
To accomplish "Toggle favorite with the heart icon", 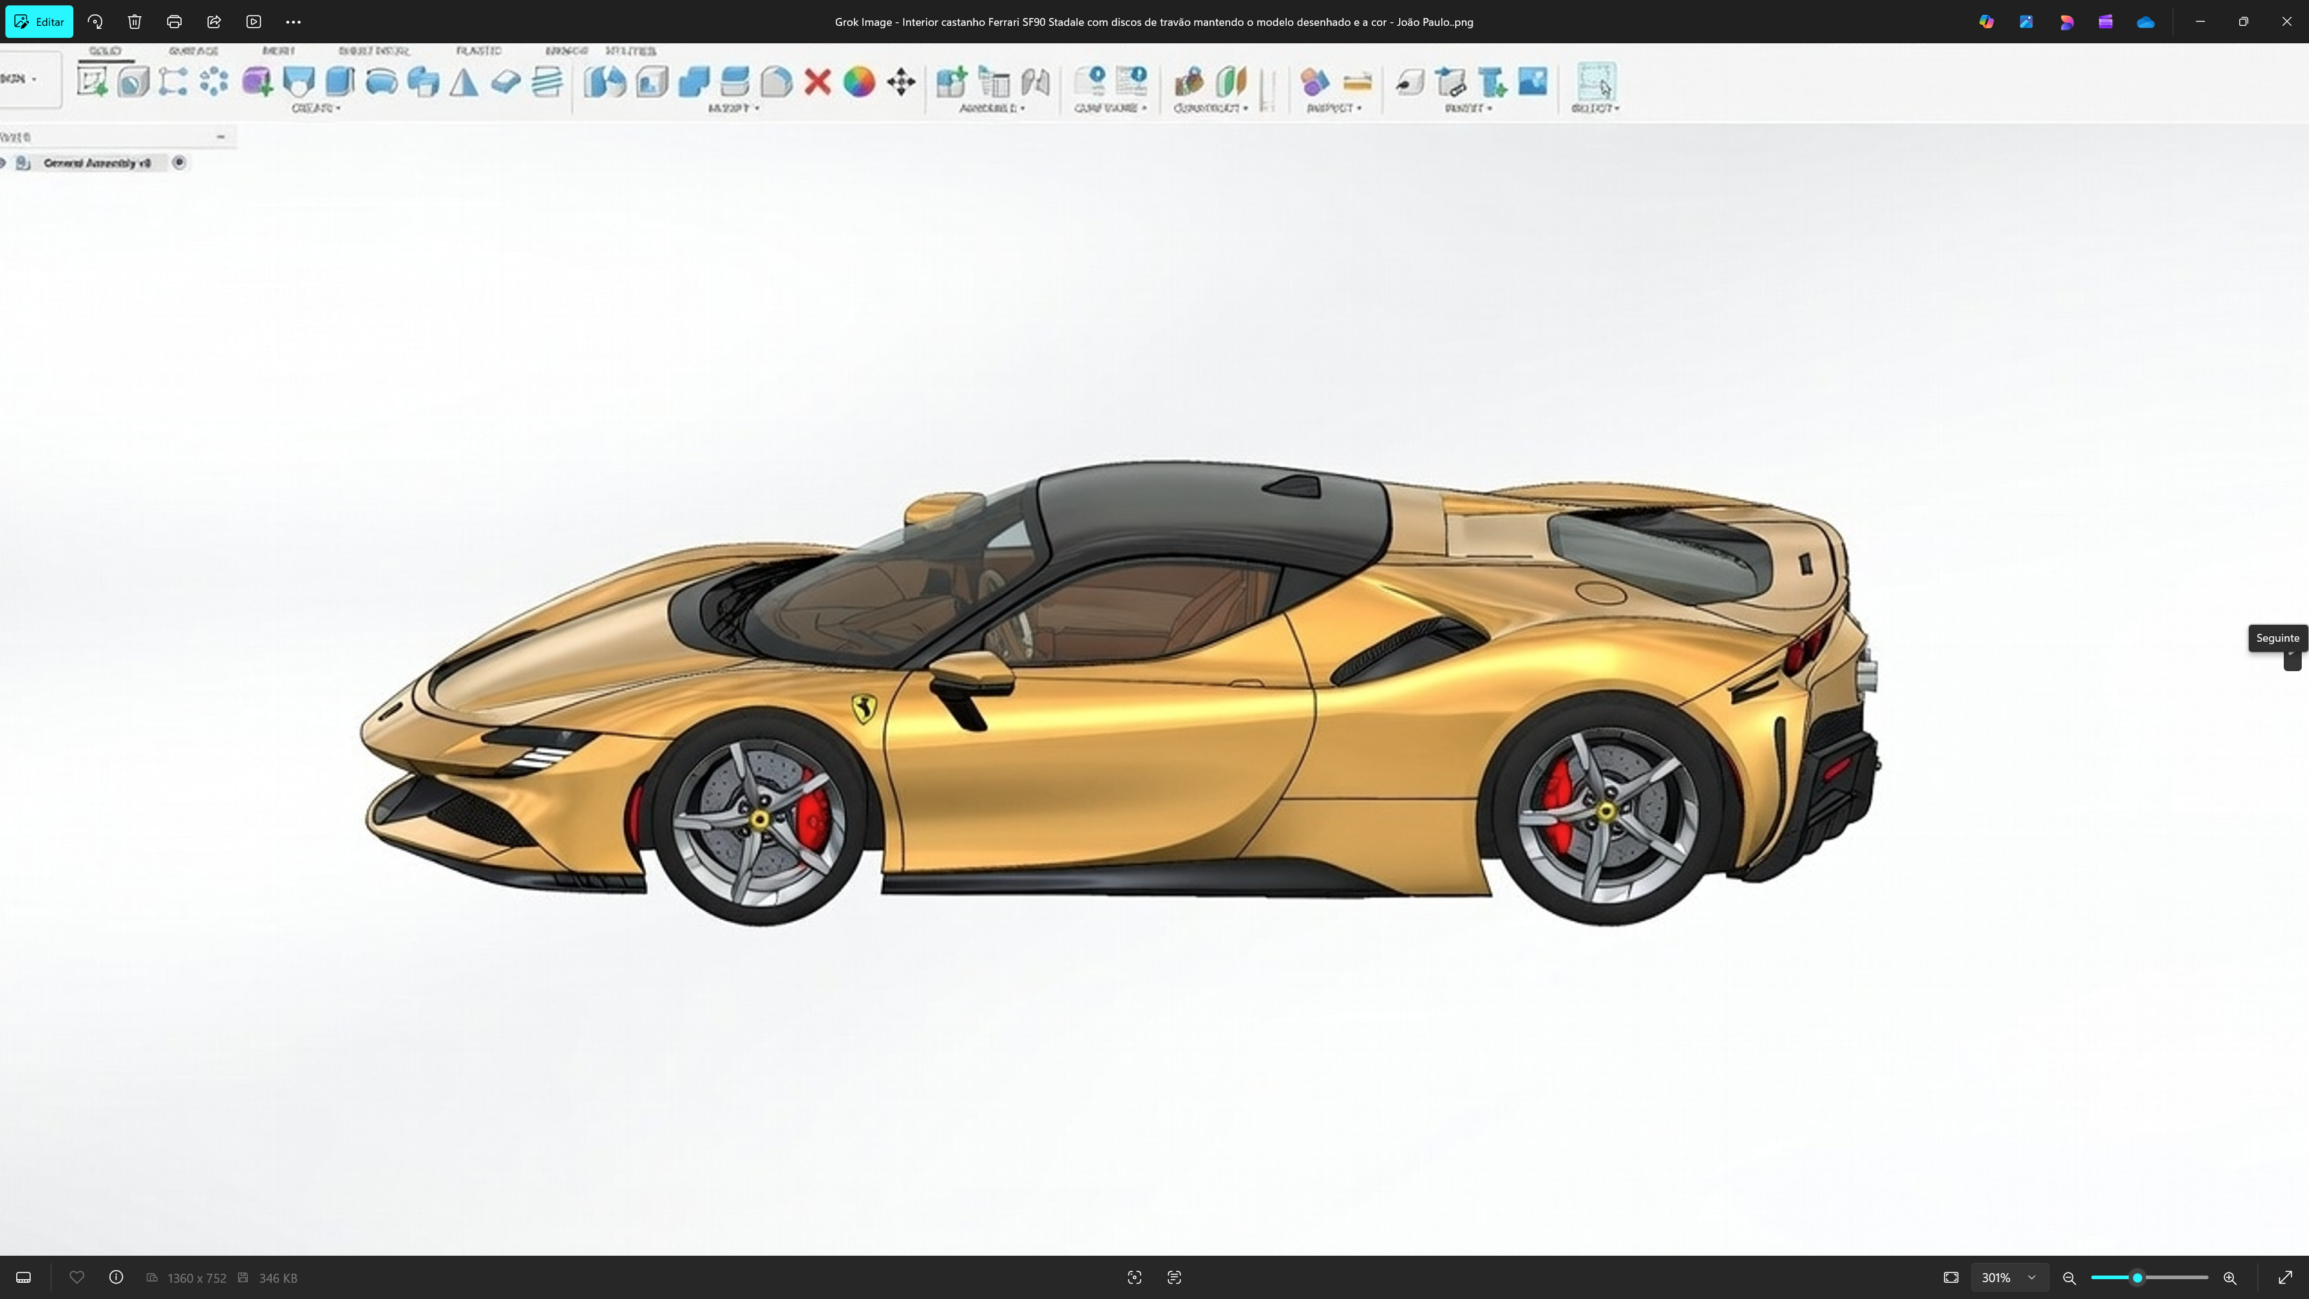I will coord(77,1277).
